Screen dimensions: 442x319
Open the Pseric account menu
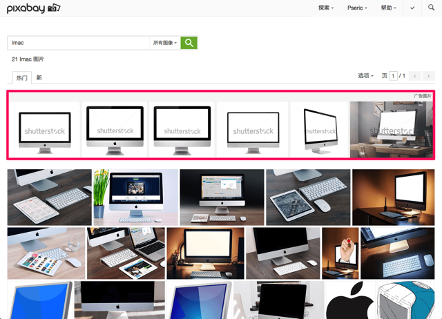[357, 8]
